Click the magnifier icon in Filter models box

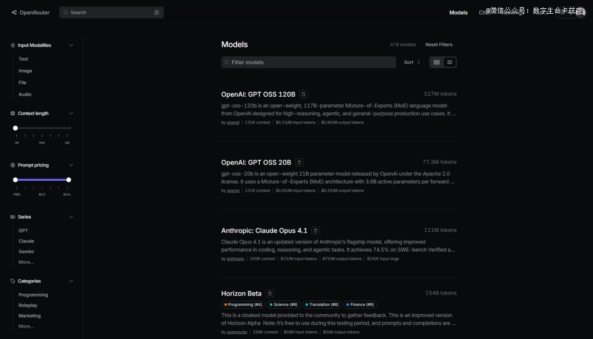pos(227,63)
